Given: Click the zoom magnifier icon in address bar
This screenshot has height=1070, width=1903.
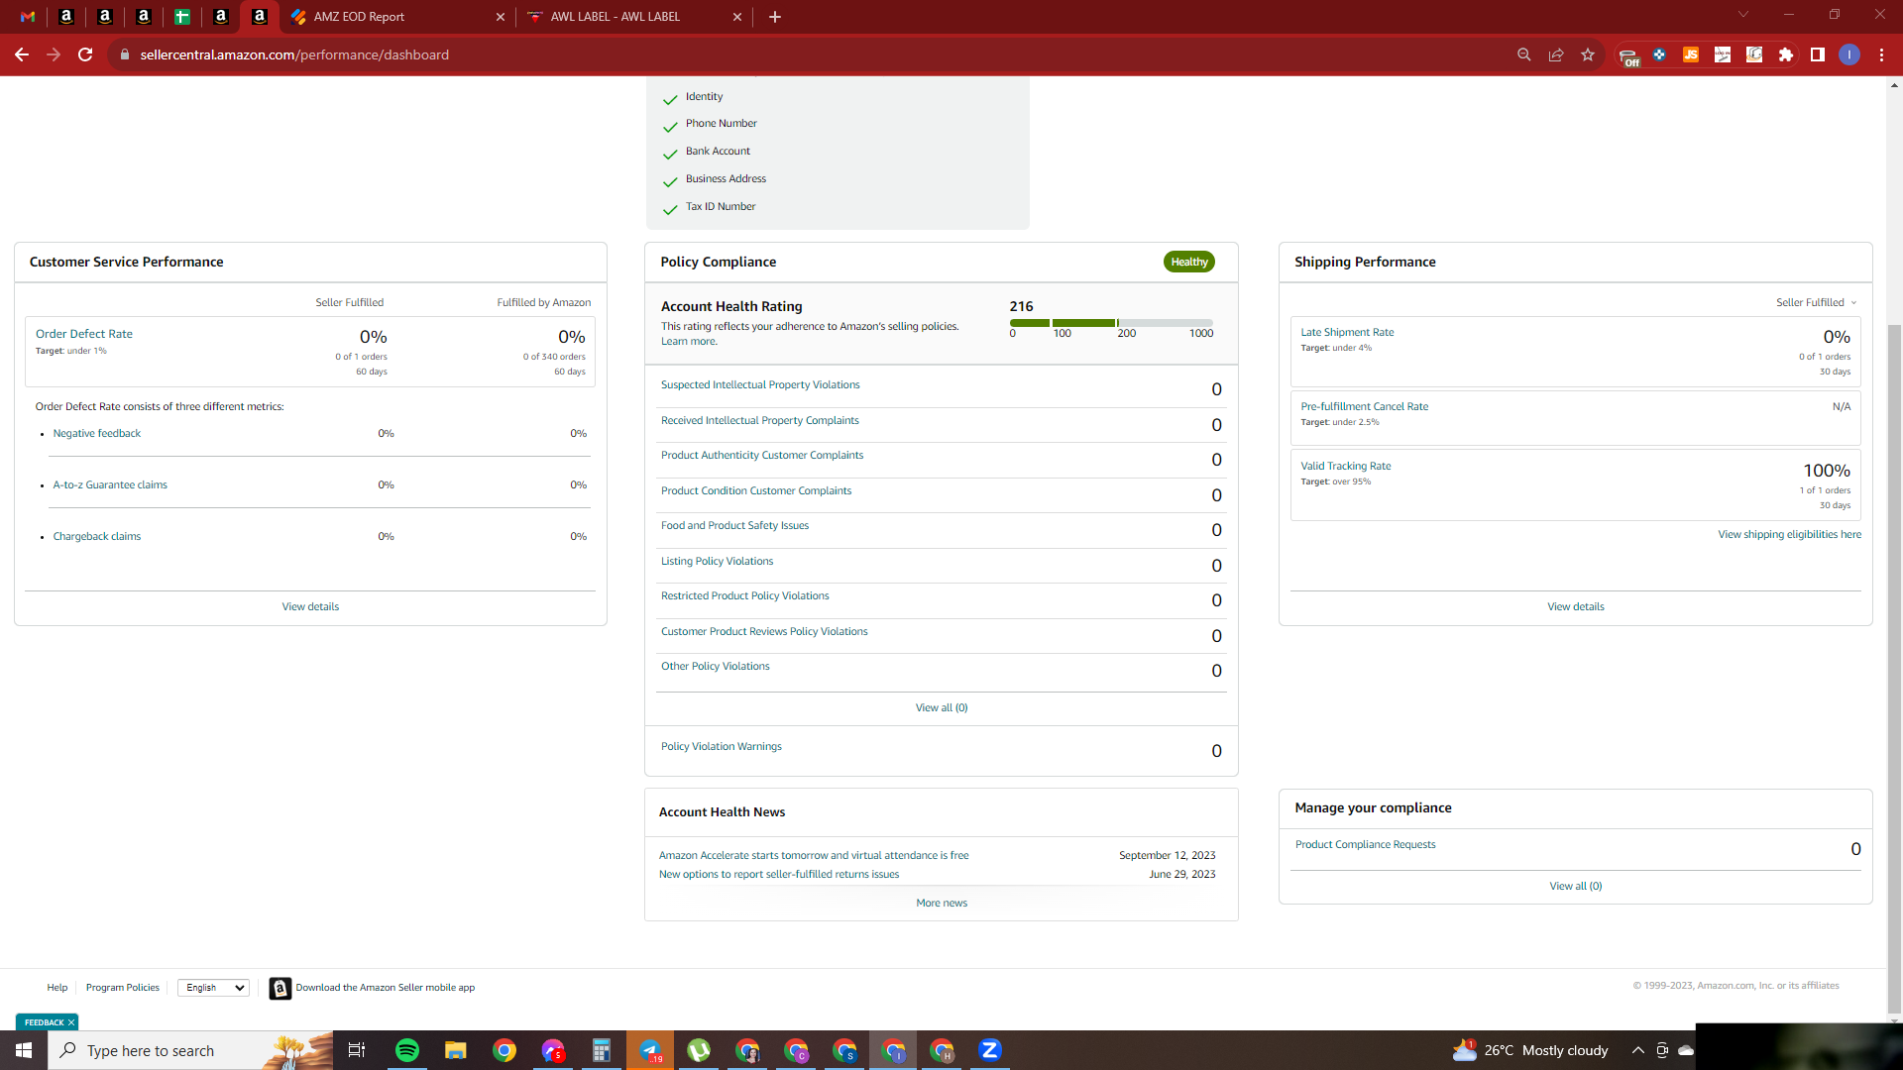Looking at the screenshot, I should pos(1524,54).
